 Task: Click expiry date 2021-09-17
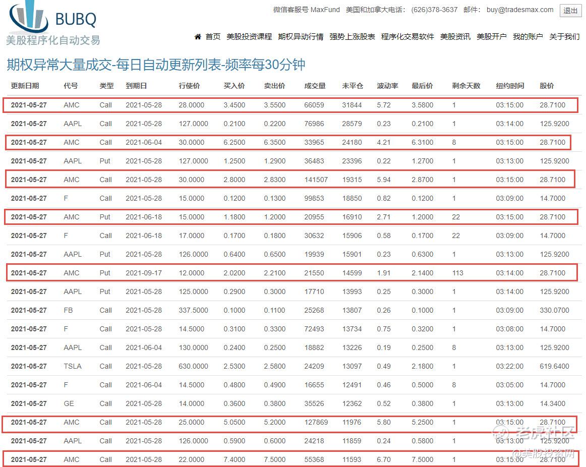tap(144, 273)
